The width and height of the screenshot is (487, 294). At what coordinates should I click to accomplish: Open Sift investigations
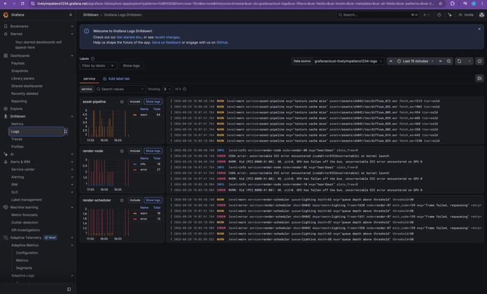tap(25, 230)
